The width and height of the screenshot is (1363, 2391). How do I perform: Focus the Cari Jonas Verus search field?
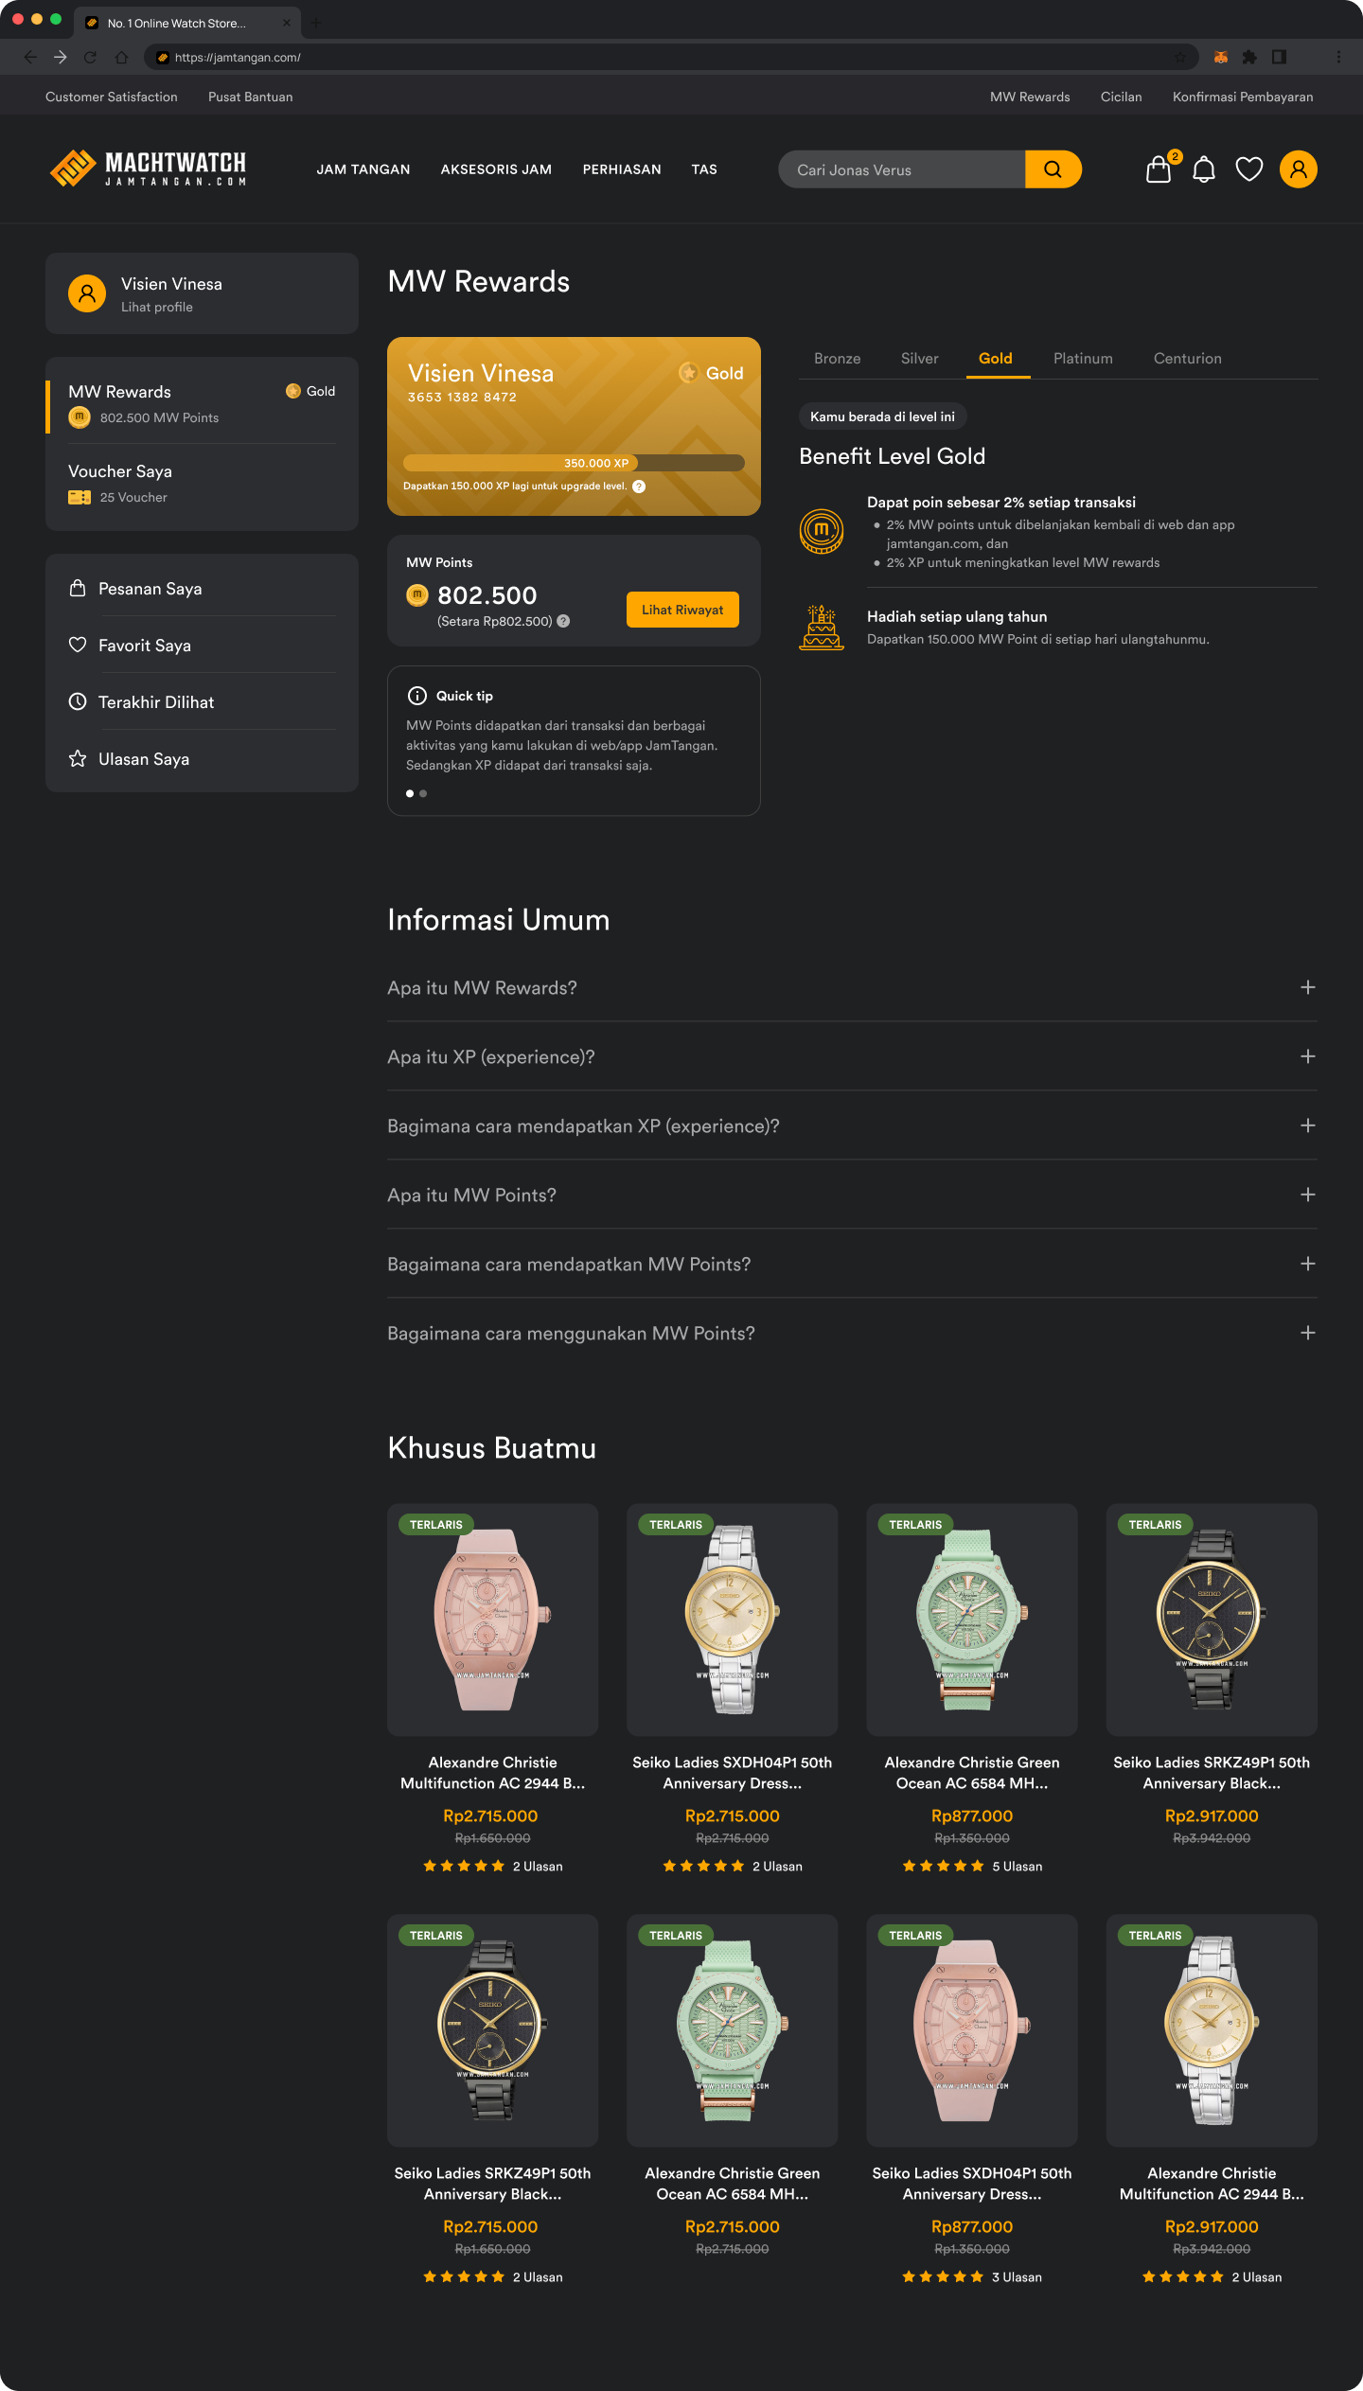click(x=901, y=169)
